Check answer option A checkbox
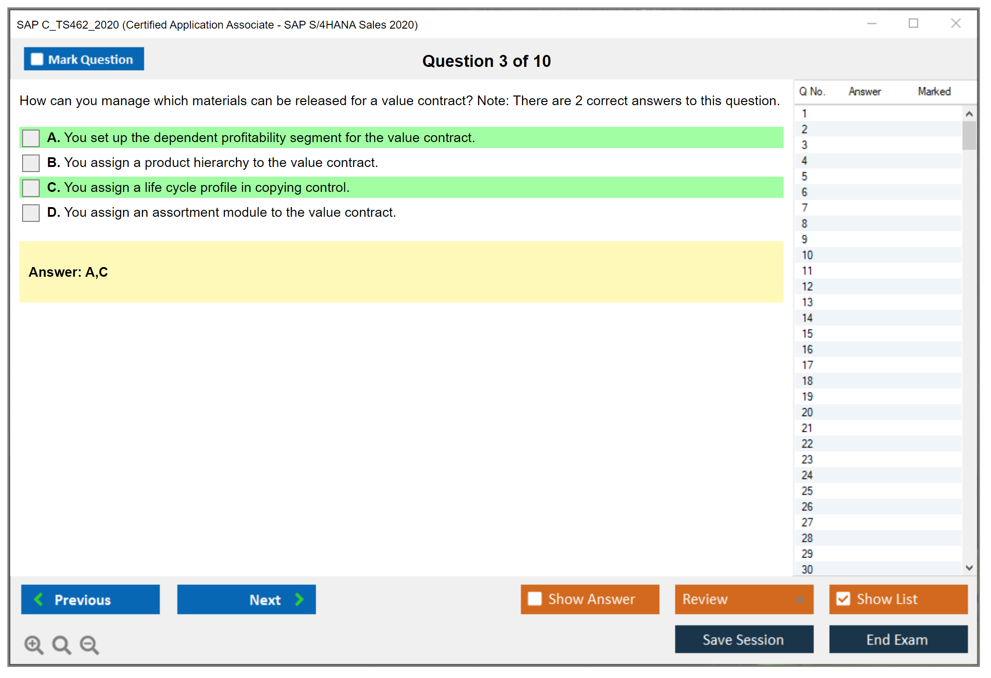The width and height of the screenshot is (991, 678). point(31,138)
